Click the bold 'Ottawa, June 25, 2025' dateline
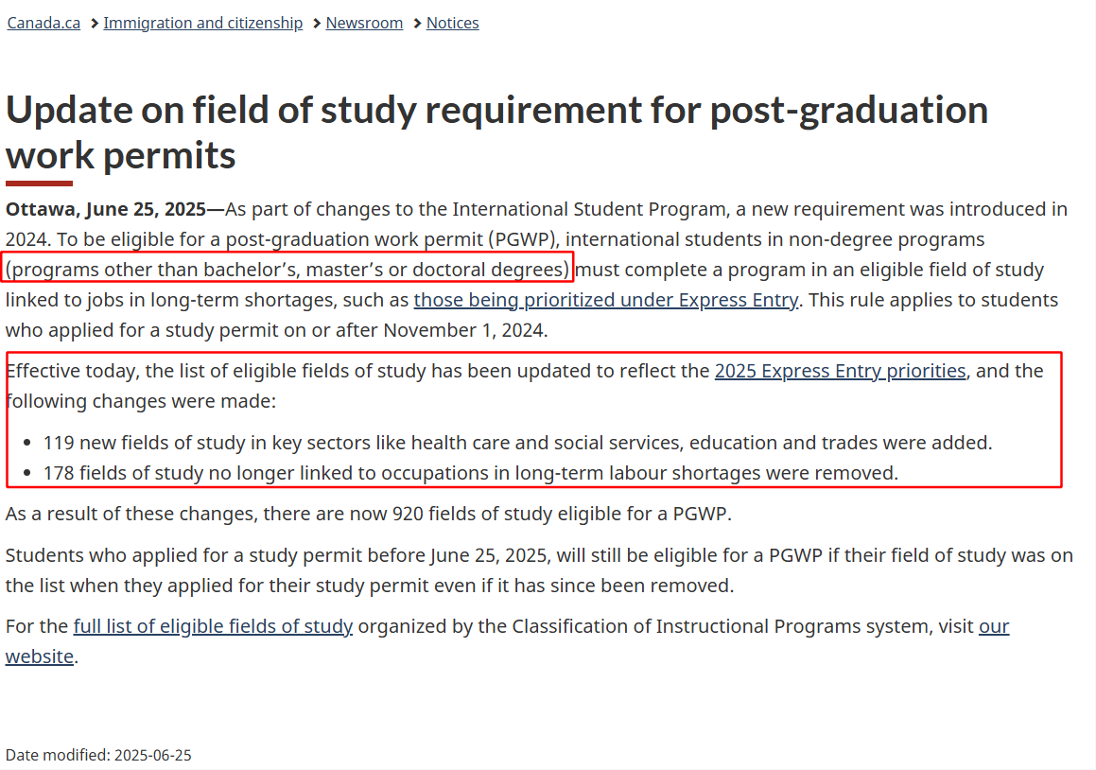The width and height of the screenshot is (1096, 770). click(x=106, y=209)
